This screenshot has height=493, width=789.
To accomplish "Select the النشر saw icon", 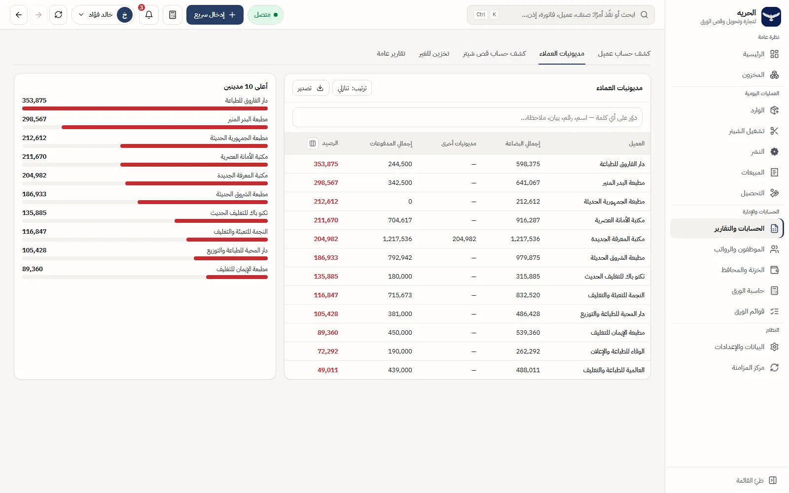I will (774, 152).
